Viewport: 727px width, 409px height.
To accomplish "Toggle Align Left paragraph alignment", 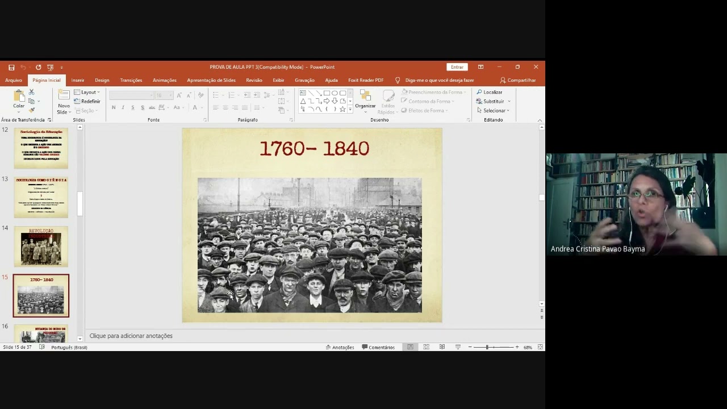I will [216, 107].
